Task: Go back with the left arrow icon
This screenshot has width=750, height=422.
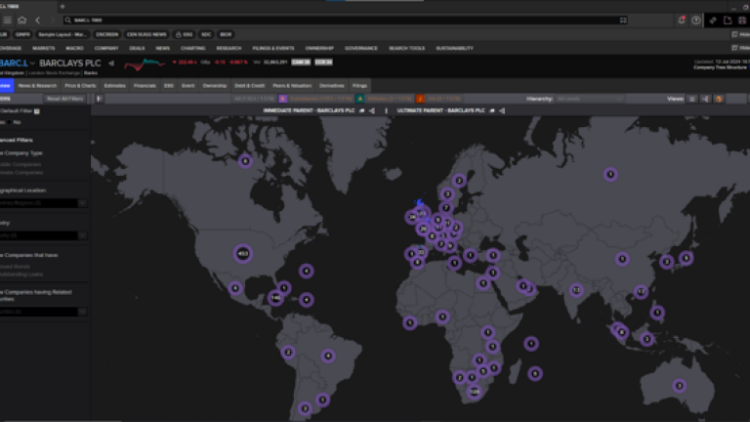Action: coord(38,20)
